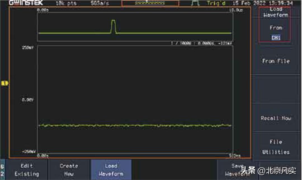Click the GW Instek logo
Viewport: 302px width, 180px height.
(x=26, y=3)
